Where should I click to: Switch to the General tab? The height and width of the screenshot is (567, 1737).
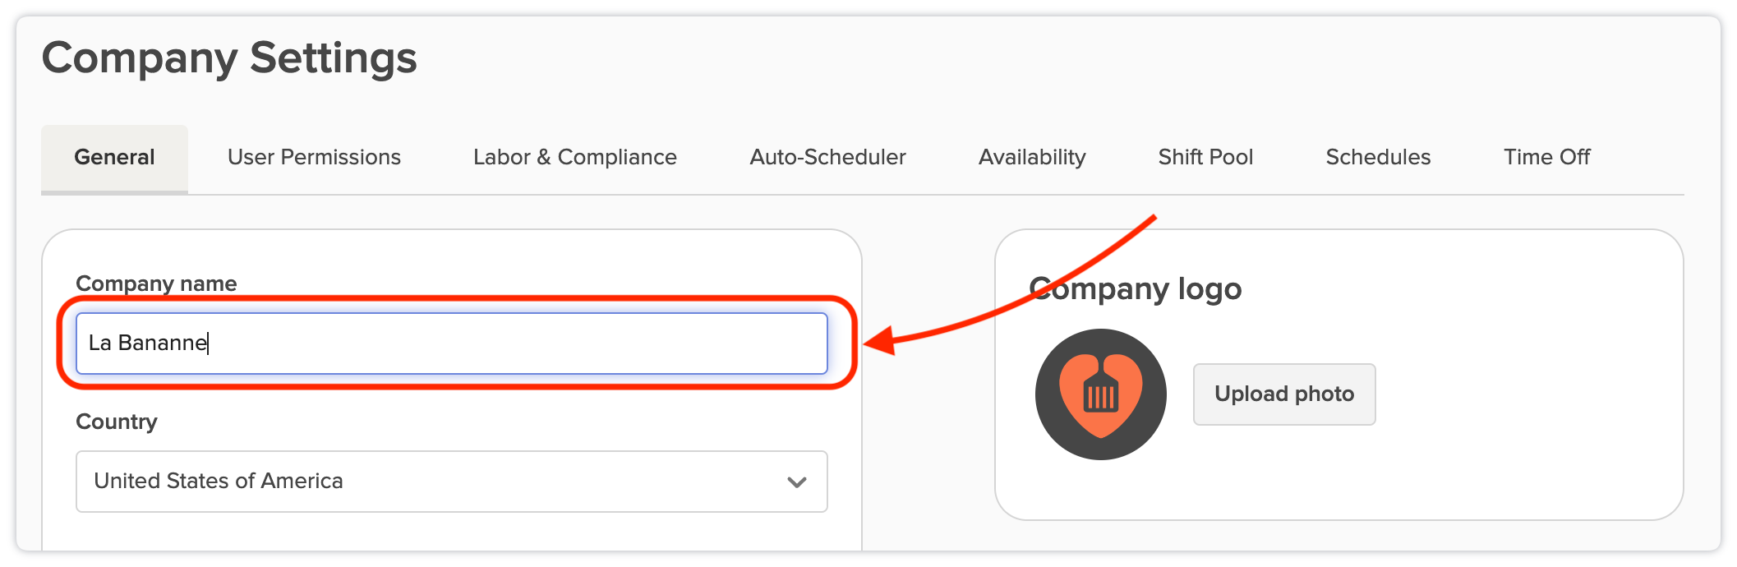pyautogui.click(x=114, y=157)
